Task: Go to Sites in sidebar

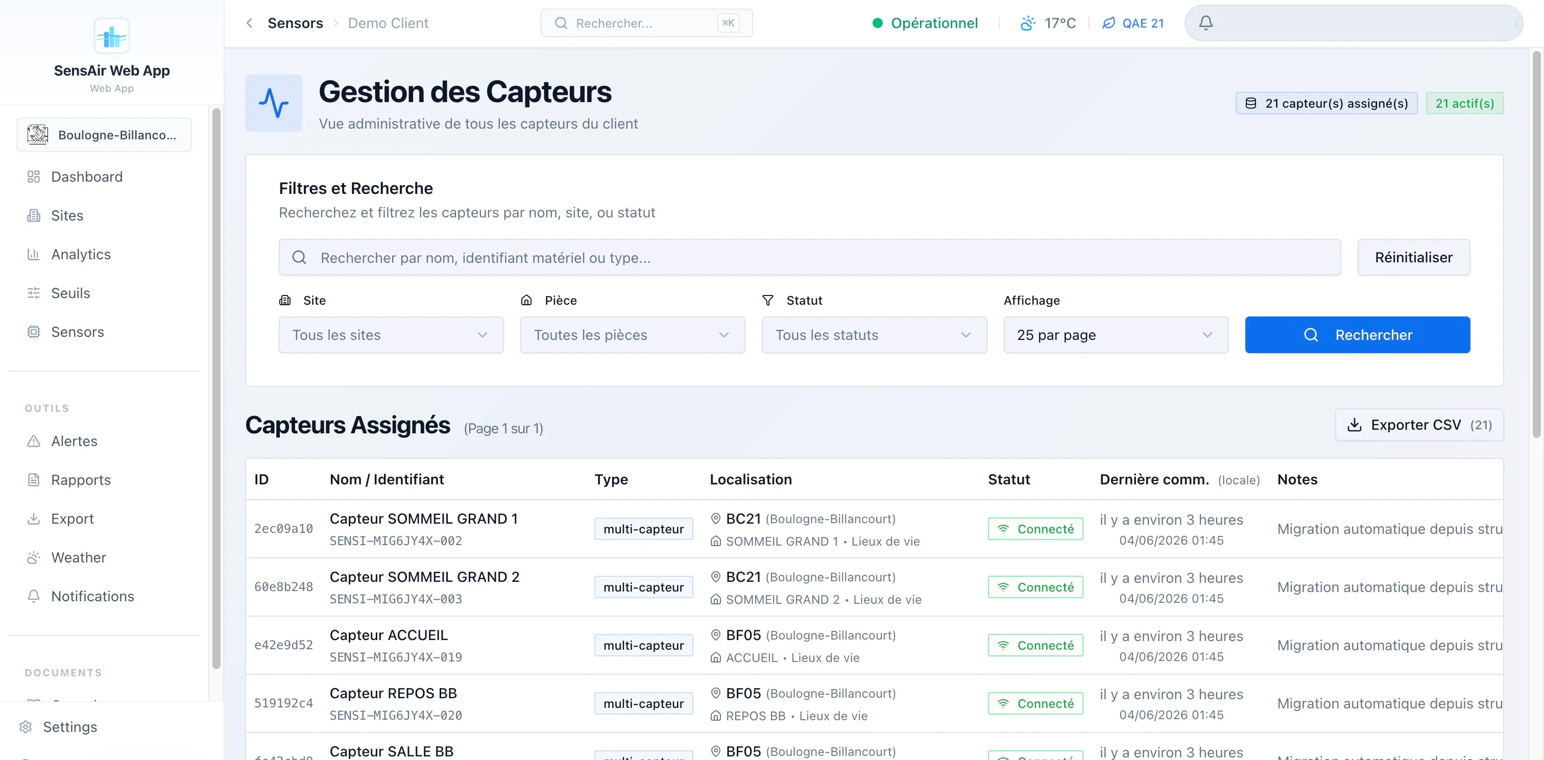Action: [x=104, y=215]
